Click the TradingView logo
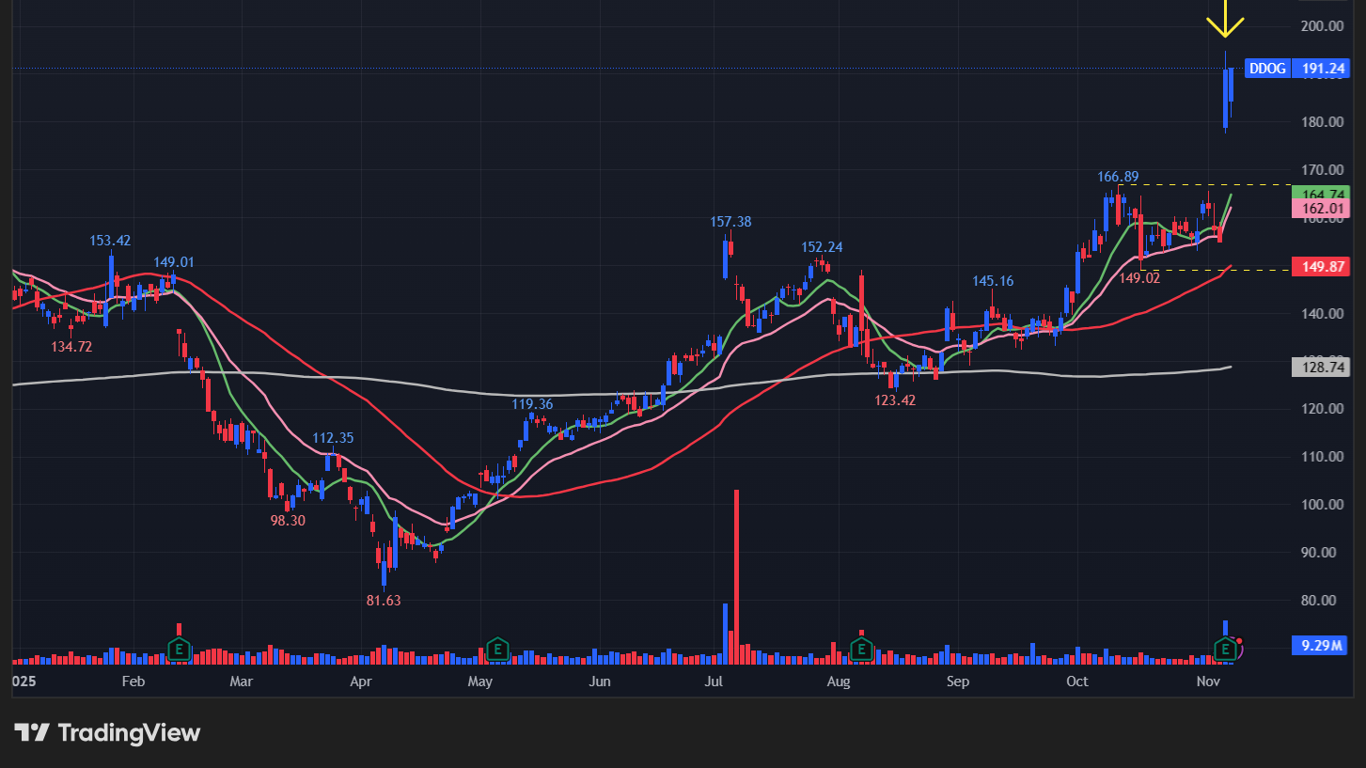 click(106, 732)
